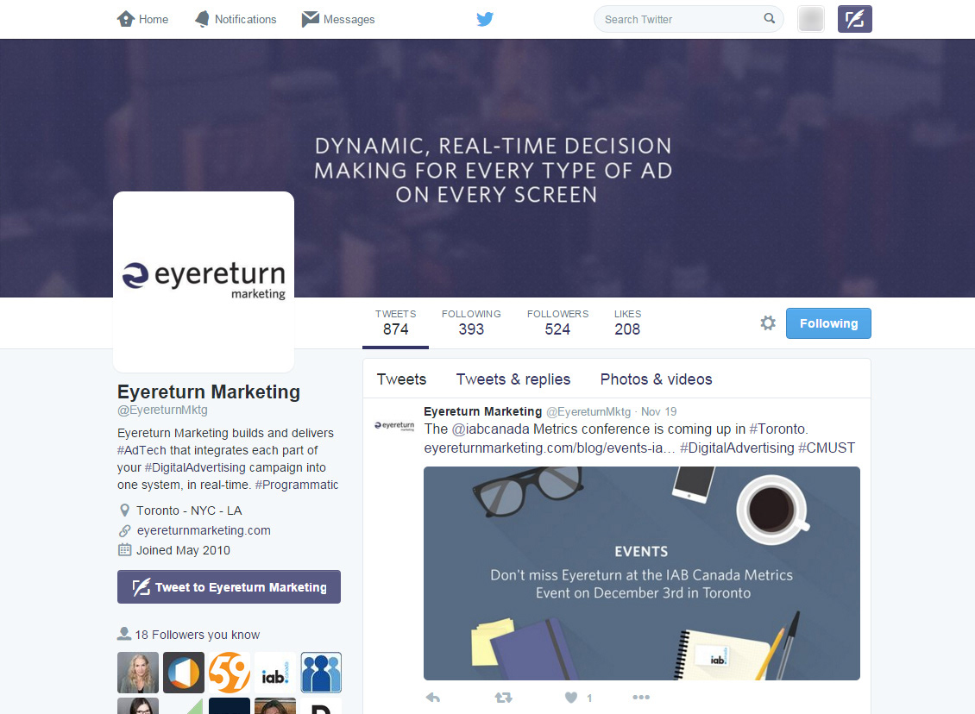Open the Messages envelope icon

[311, 19]
